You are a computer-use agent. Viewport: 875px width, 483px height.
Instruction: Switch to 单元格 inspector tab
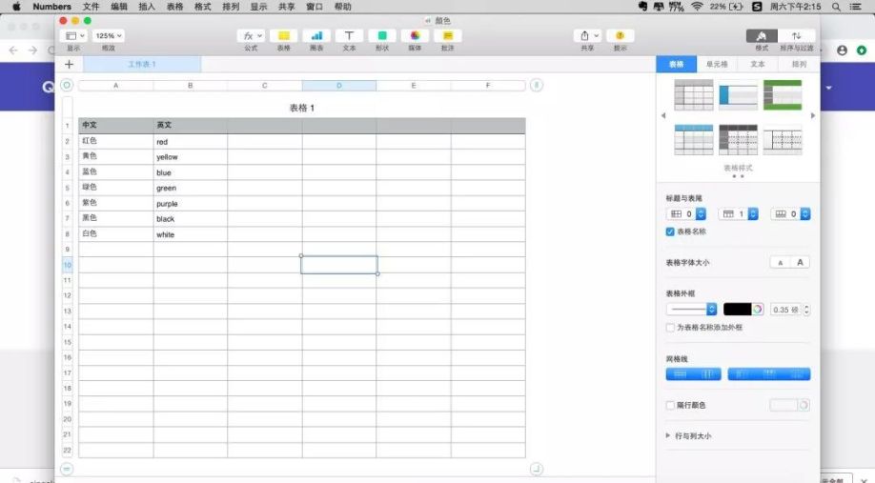717,64
